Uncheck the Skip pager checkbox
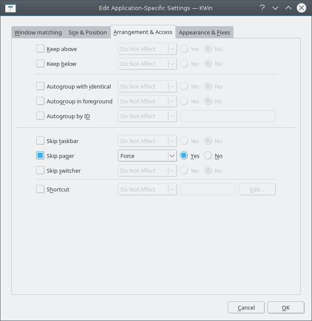312x321 pixels. 40,156
